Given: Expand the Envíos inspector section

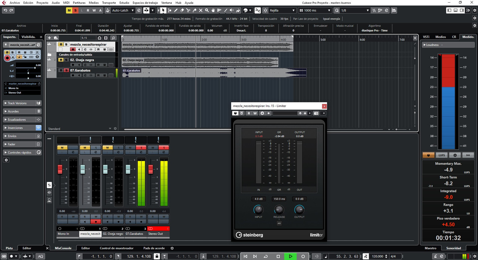Looking at the screenshot, I should point(22,136).
